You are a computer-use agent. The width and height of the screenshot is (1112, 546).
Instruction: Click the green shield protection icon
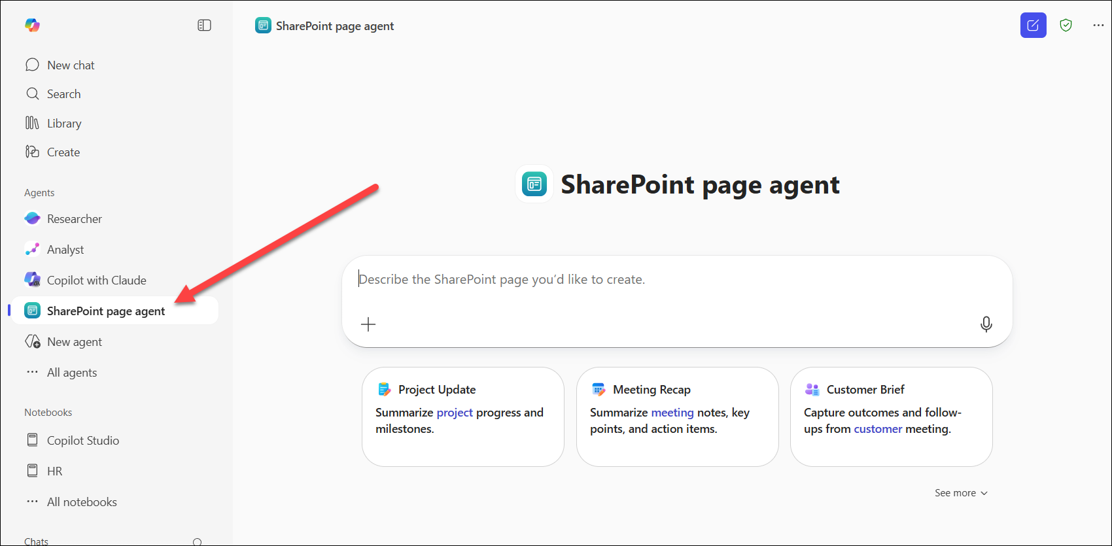pyautogui.click(x=1066, y=26)
